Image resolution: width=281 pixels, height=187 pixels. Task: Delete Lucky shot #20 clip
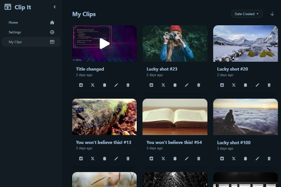click(269, 85)
